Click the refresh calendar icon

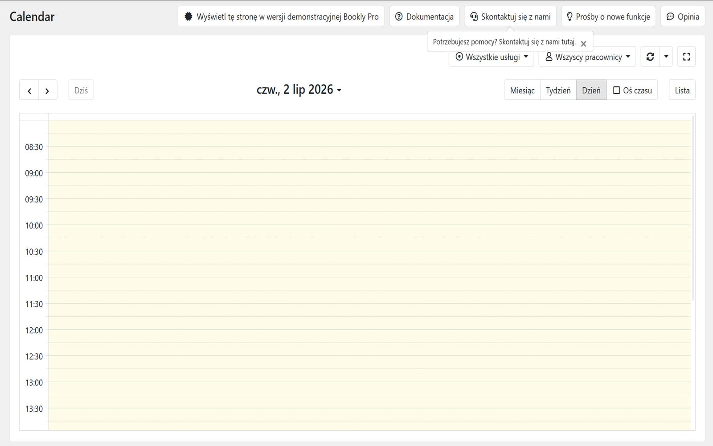650,57
